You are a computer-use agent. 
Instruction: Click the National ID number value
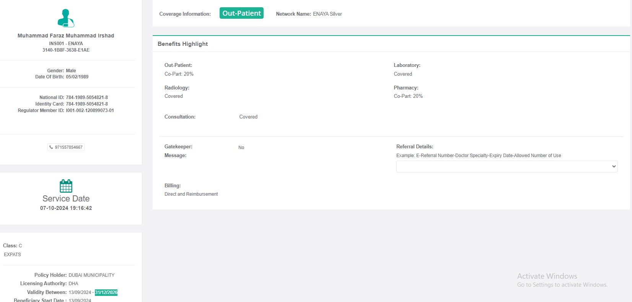pyautogui.click(x=87, y=97)
